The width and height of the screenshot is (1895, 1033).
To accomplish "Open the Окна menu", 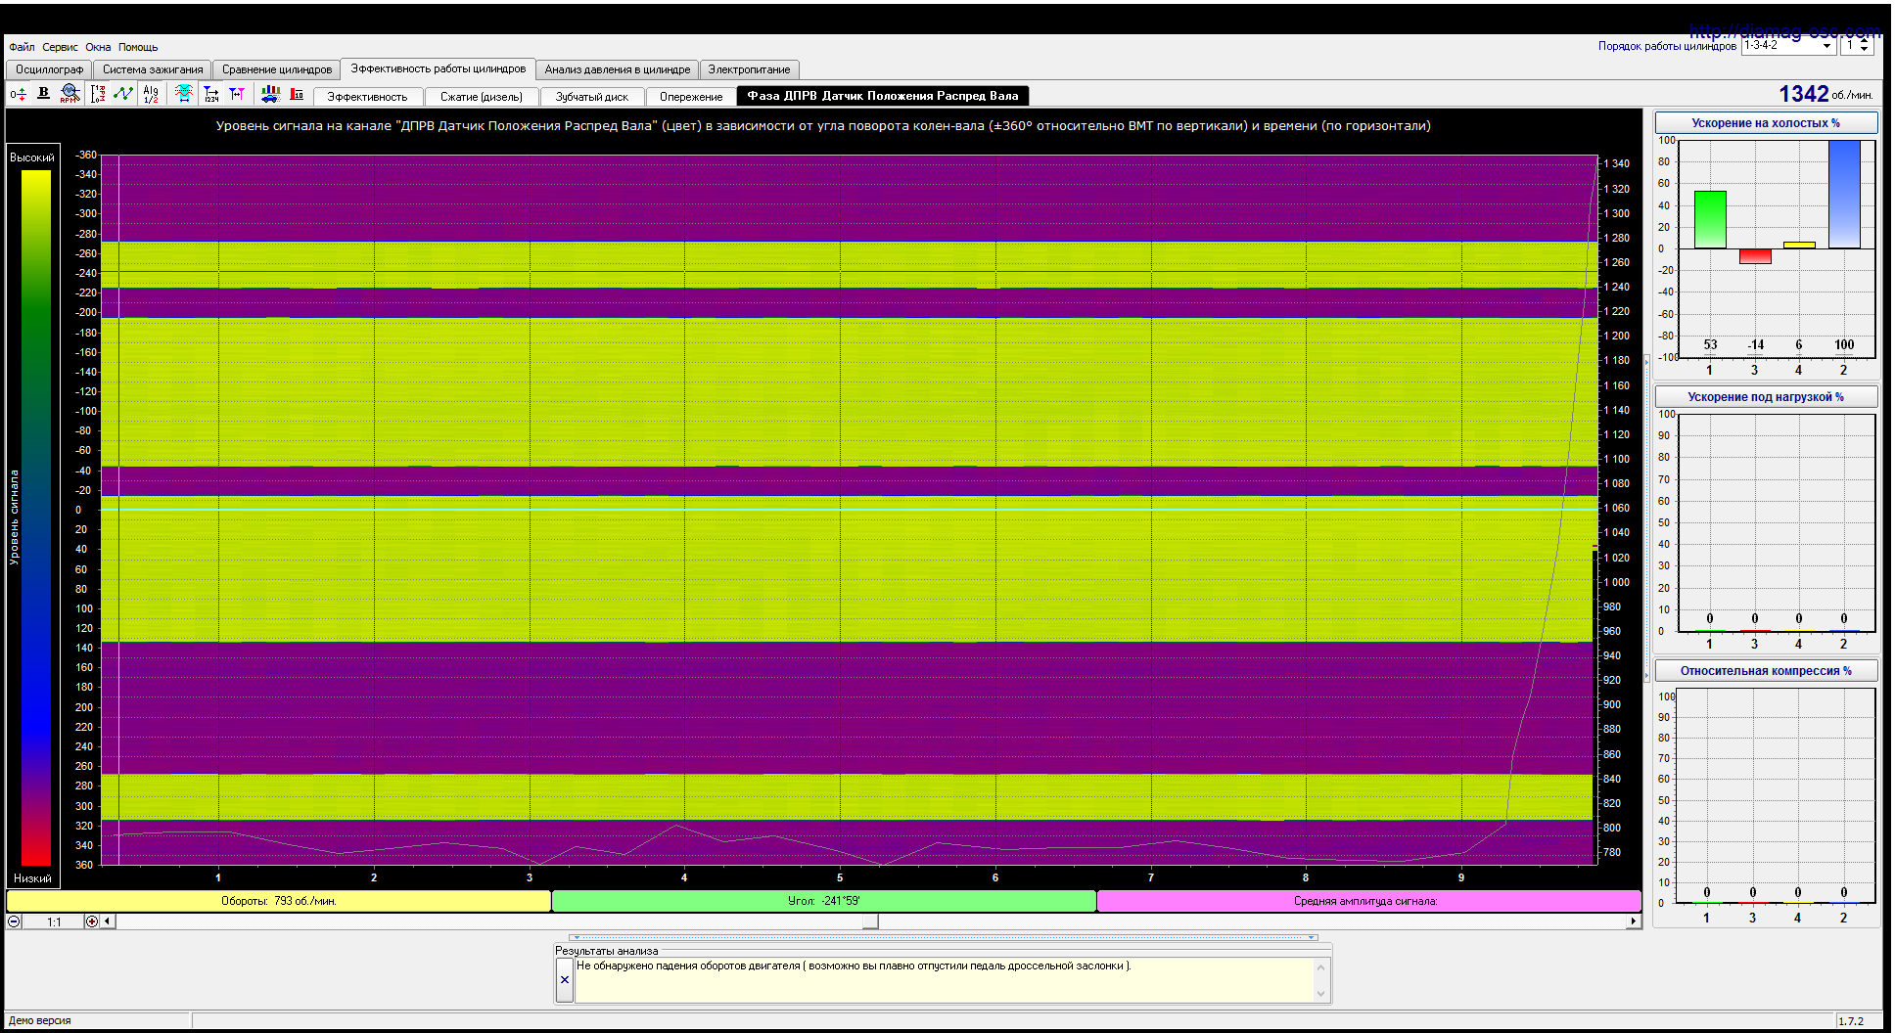I will coord(98,47).
